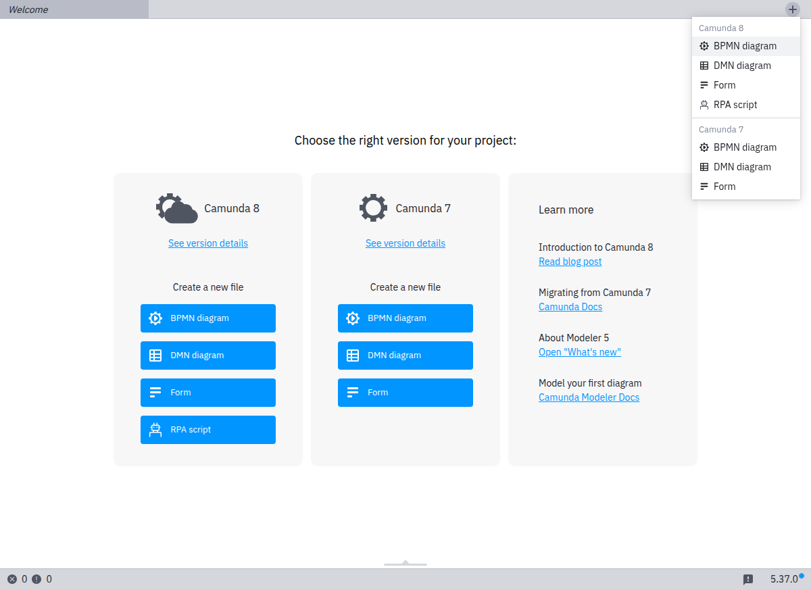
Task: Pick Form under Camunda 7 in menu
Action: [724, 187]
